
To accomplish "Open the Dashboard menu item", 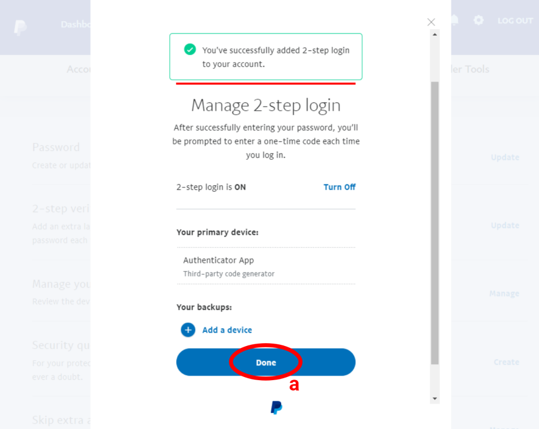I will click(77, 24).
